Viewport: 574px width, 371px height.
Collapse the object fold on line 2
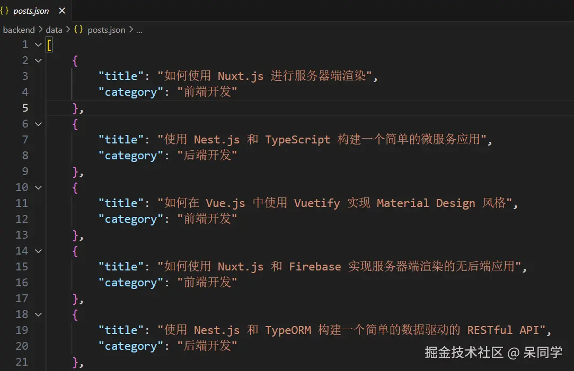point(38,60)
